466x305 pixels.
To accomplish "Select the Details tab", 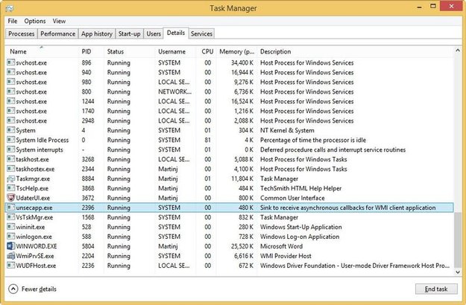I will 176,33.
